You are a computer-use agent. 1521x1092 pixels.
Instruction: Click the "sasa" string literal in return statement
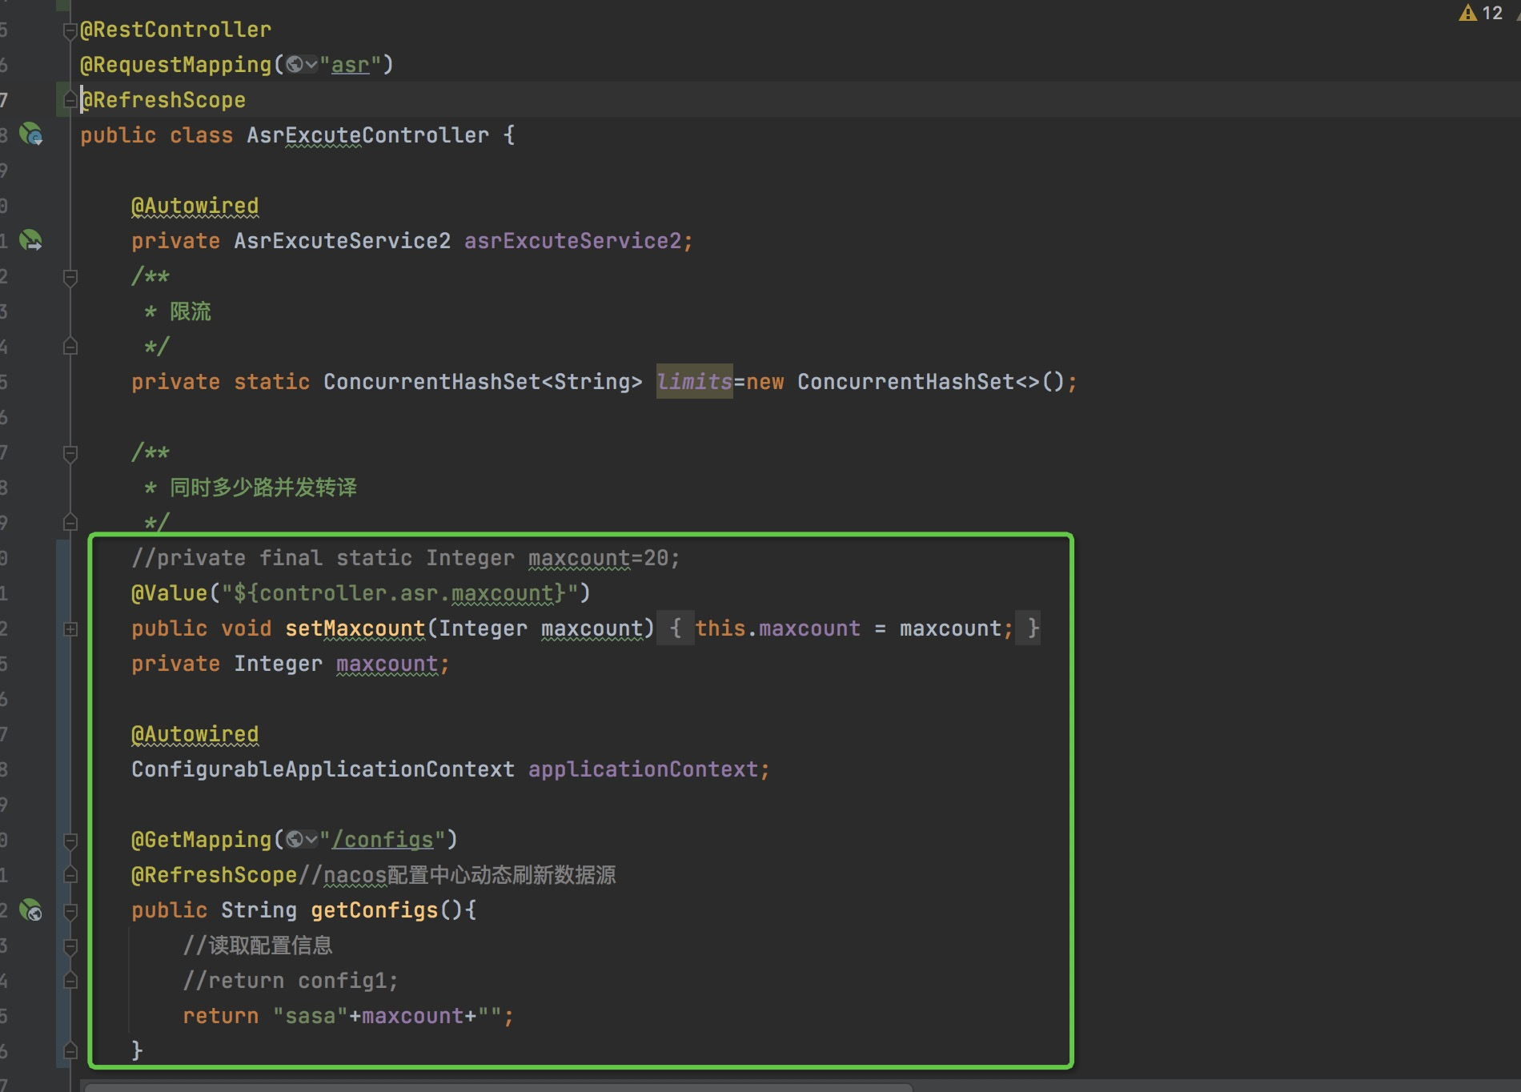(x=310, y=1016)
